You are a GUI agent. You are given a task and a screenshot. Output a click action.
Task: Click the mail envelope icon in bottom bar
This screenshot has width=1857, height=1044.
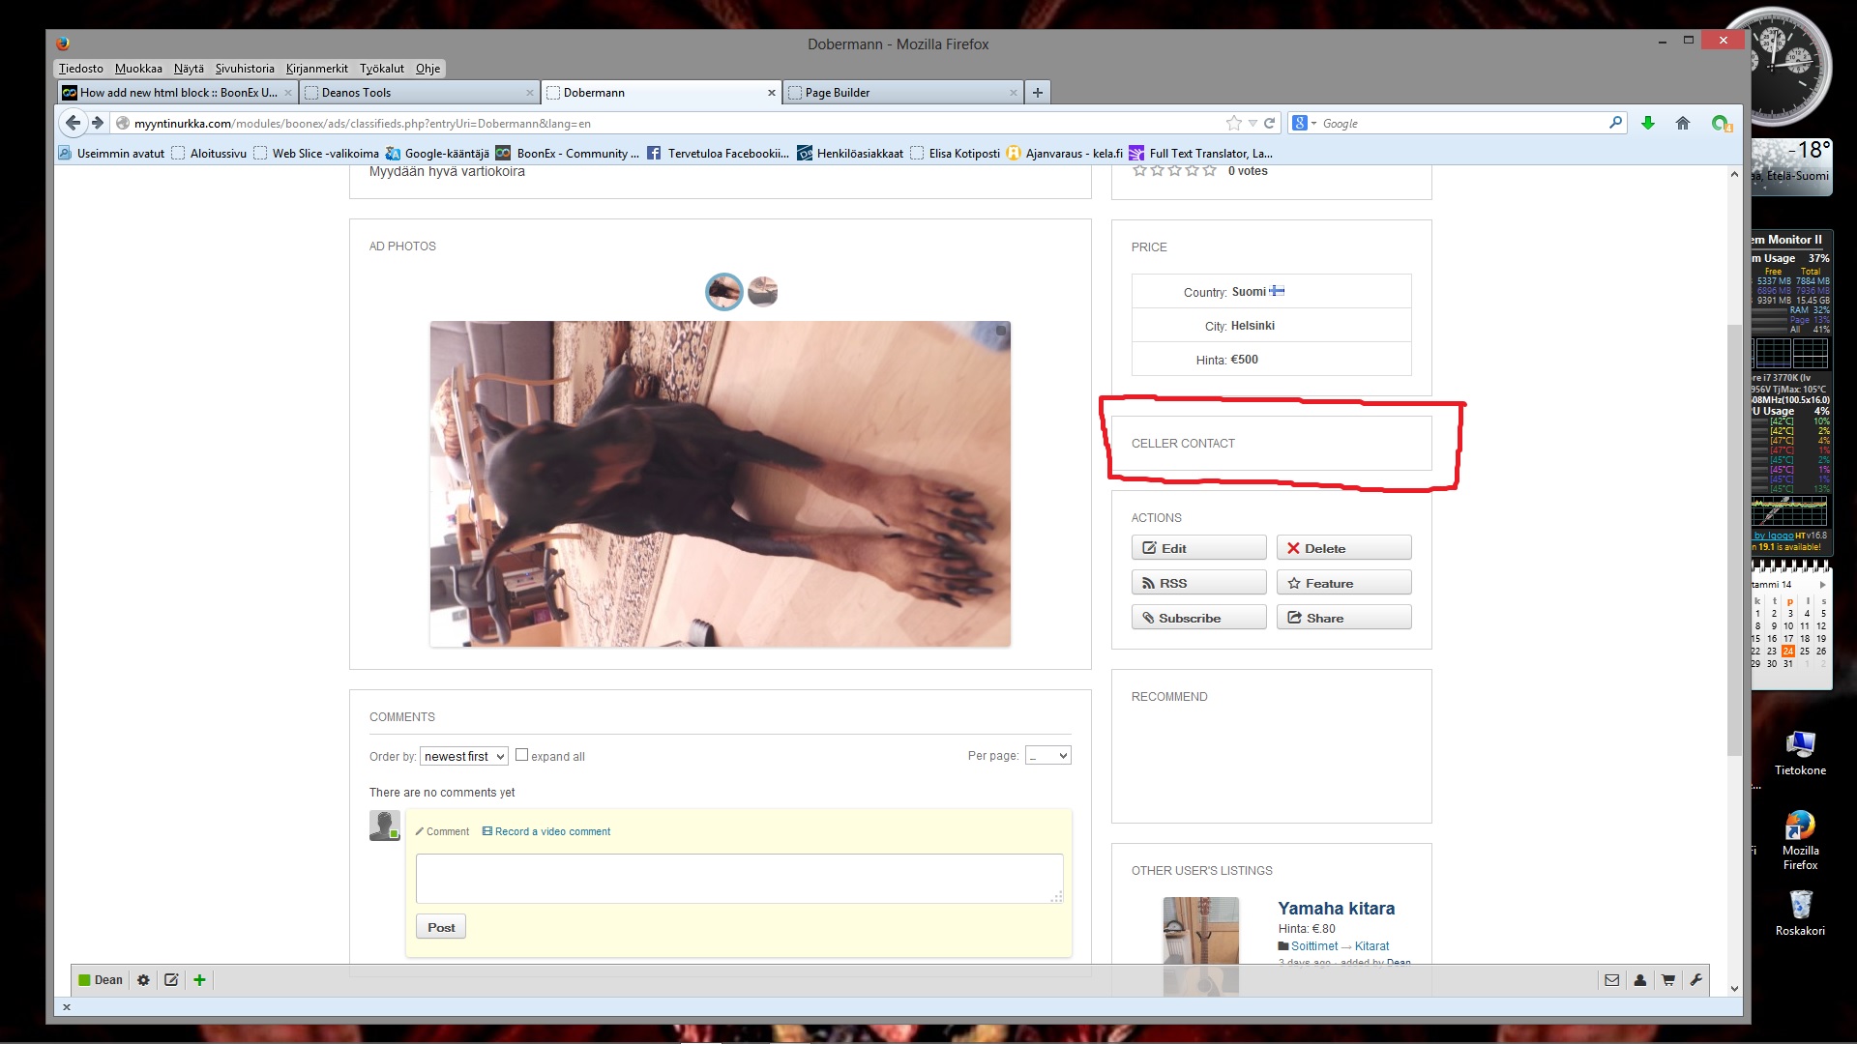1611,980
